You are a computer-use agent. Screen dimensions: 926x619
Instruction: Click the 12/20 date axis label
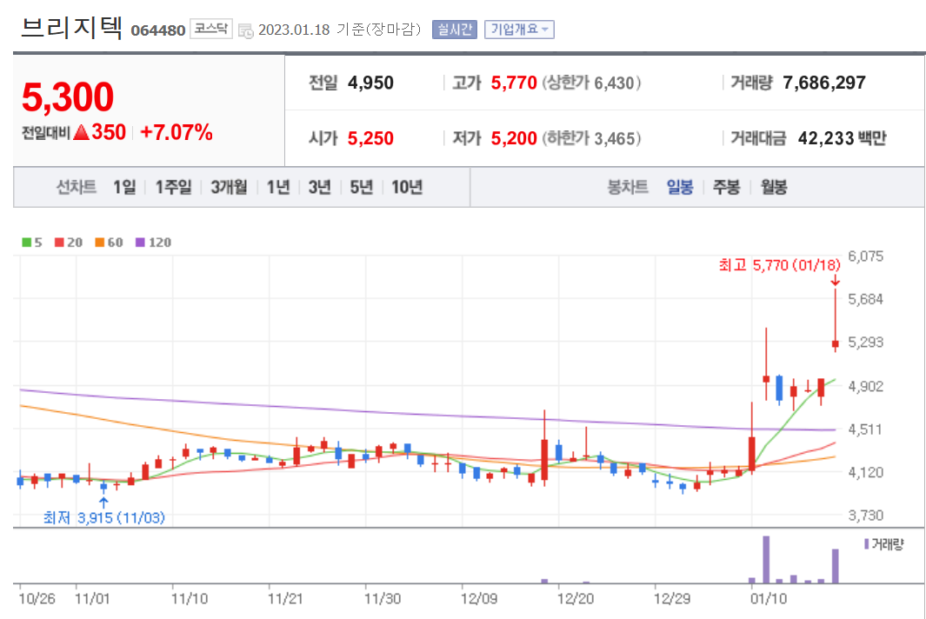(576, 599)
